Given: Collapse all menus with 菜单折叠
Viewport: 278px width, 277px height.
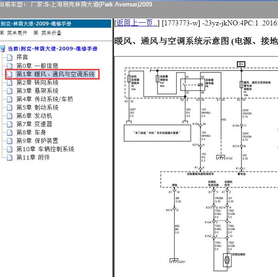Looking at the screenshot, I should coord(51,33).
